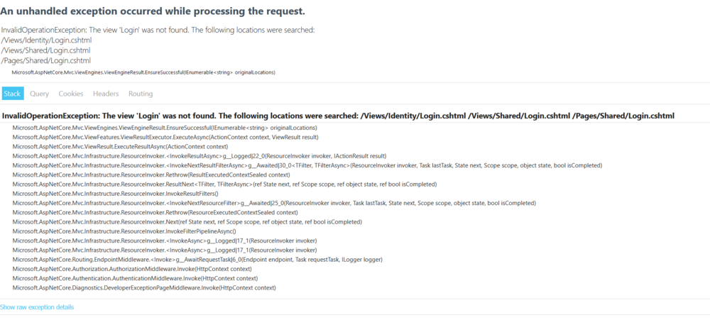This screenshot has width=710, height=320.
Task: Expand the ViewResultExecutor.ExecuteAsync stack frame
Action: click(x=165, y=137)
